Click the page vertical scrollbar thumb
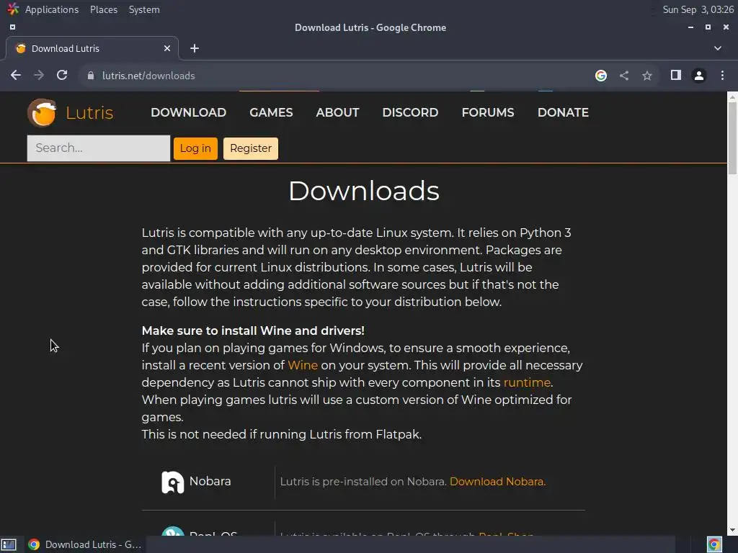The width and height of the screenshot is (738, 553). [x=732, y=138]
